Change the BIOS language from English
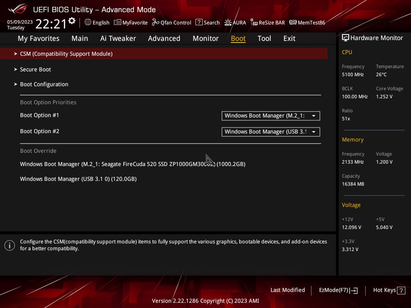Image resolution: width=411 pixels, height=308 pixels. tap(97, 22)
